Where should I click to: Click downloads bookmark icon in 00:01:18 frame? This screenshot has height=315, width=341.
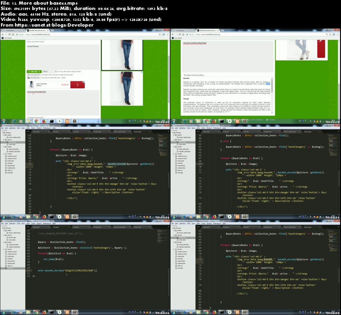coord(173,38)
